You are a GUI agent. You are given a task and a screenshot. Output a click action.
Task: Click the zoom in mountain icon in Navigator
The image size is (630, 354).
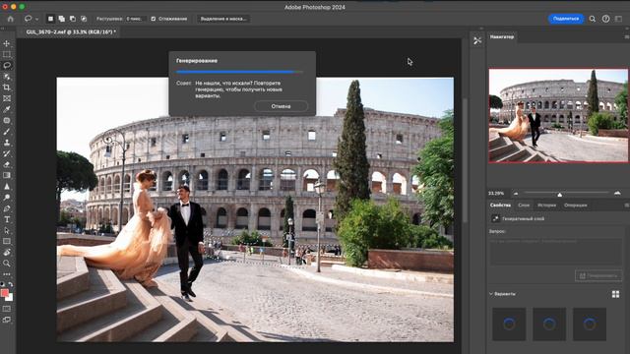coord(617,193)
